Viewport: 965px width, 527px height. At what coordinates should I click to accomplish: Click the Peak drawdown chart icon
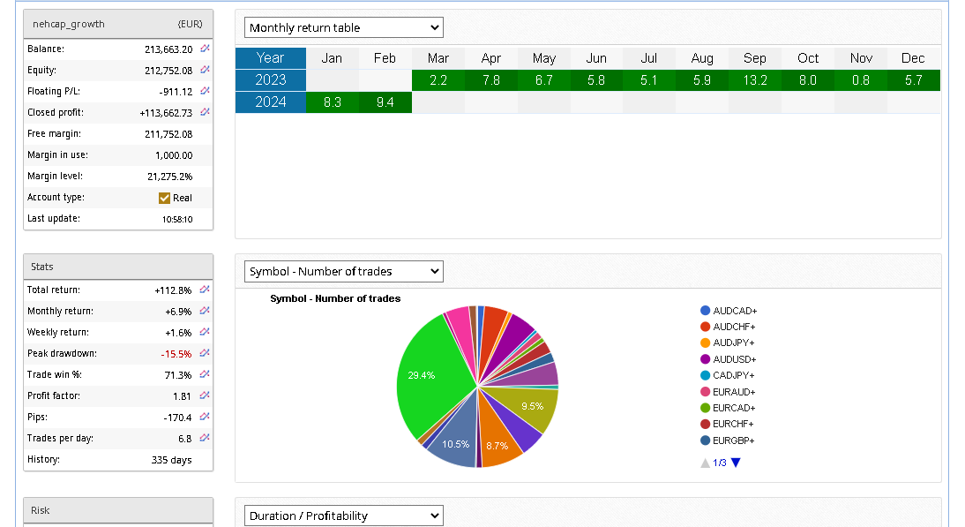coord(205,353)
